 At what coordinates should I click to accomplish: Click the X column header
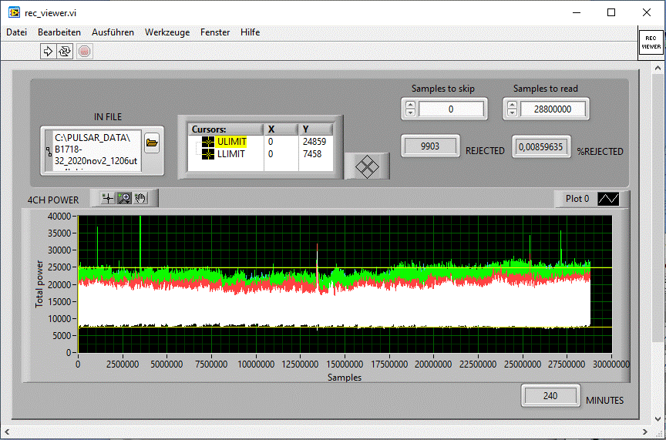[281, 129]
